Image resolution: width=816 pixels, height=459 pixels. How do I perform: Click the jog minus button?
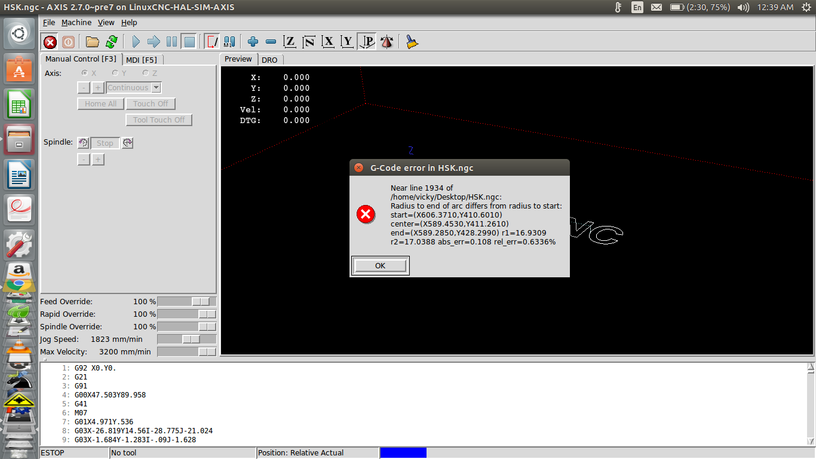pyautogui.click(x=84, y=88)
